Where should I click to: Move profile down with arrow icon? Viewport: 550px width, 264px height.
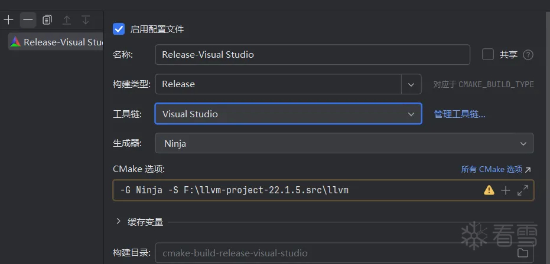click(x=86, y=20)
